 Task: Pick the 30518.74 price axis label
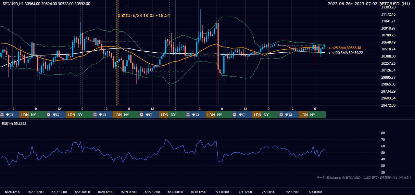tap(388, 49)
